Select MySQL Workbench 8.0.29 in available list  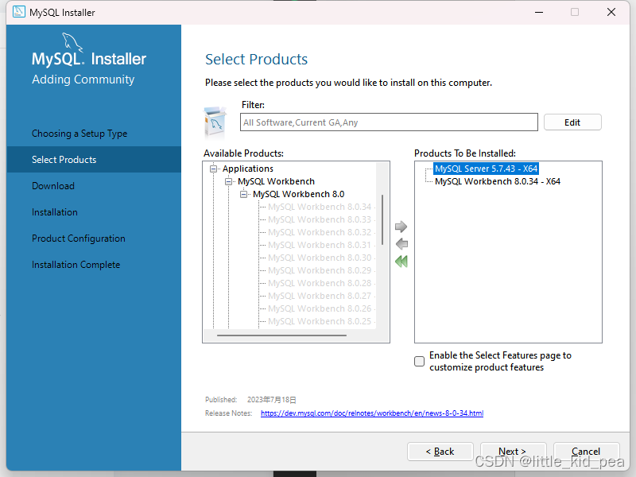pyautogui.click(x=320, y=270)
